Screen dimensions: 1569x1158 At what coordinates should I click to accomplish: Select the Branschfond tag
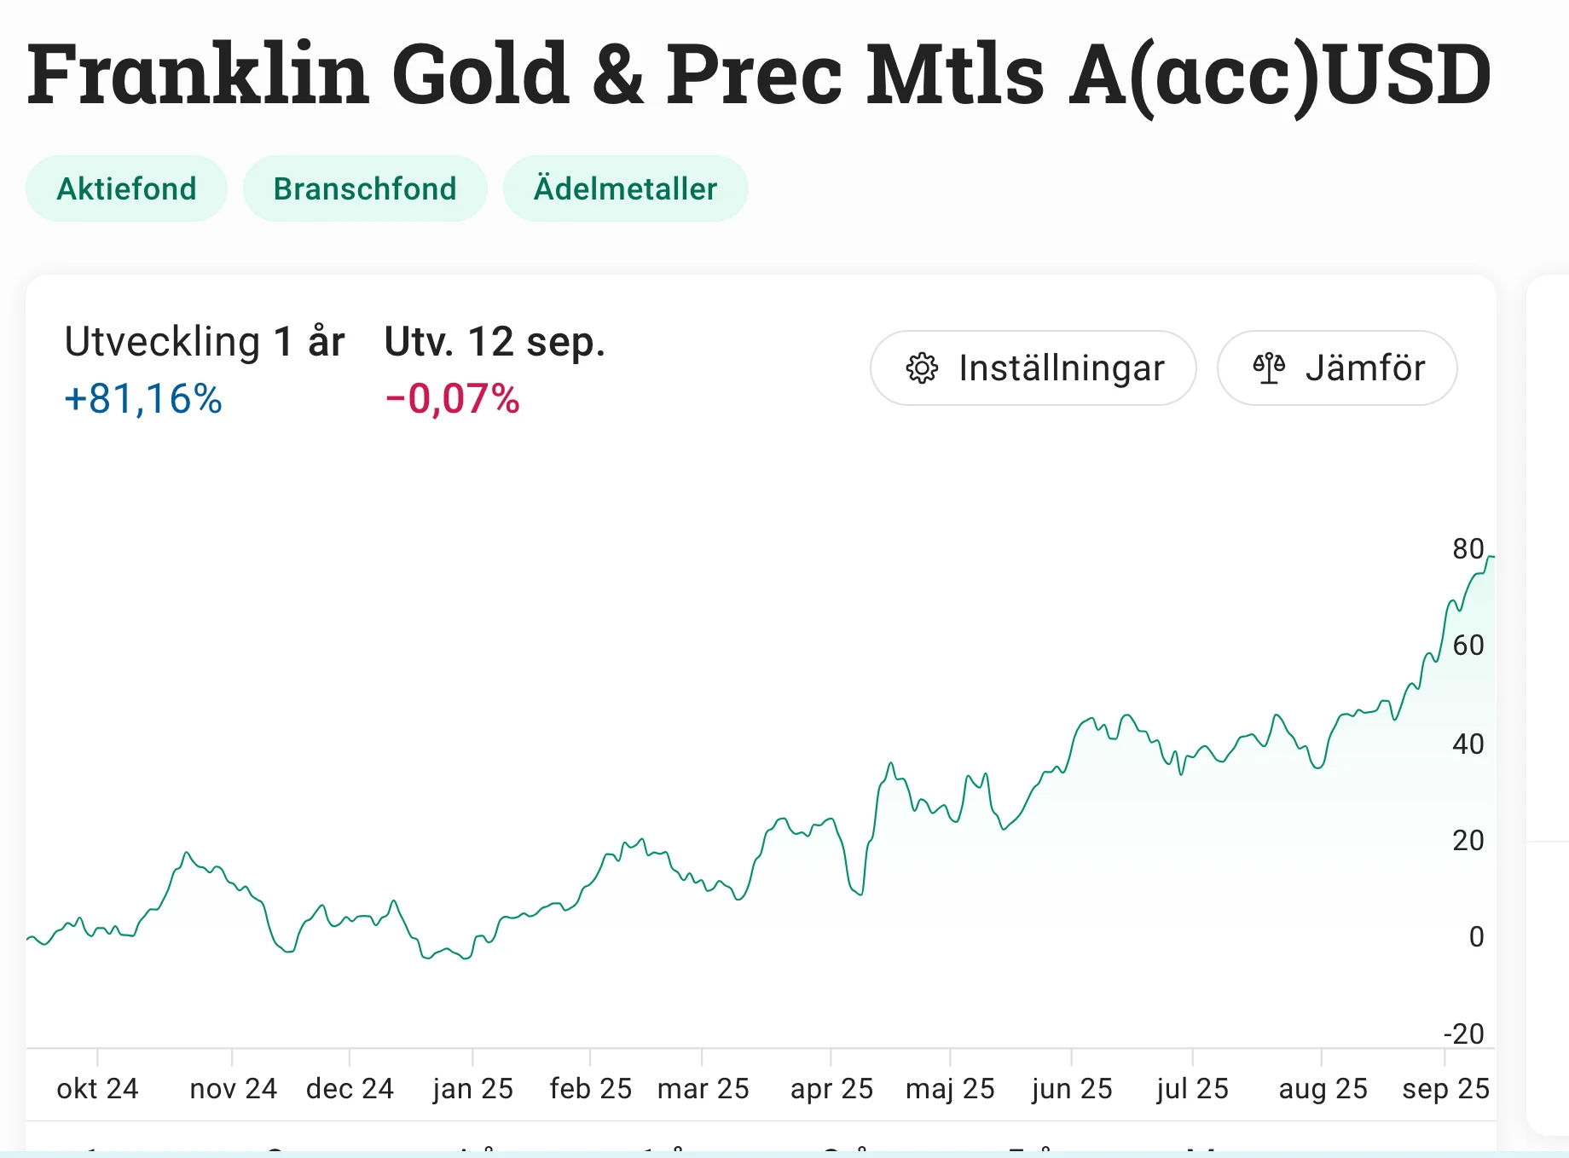pos(365,188)
